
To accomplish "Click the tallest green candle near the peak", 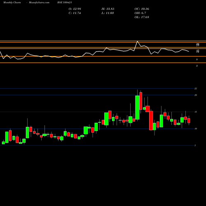I will tap(137, 108).
